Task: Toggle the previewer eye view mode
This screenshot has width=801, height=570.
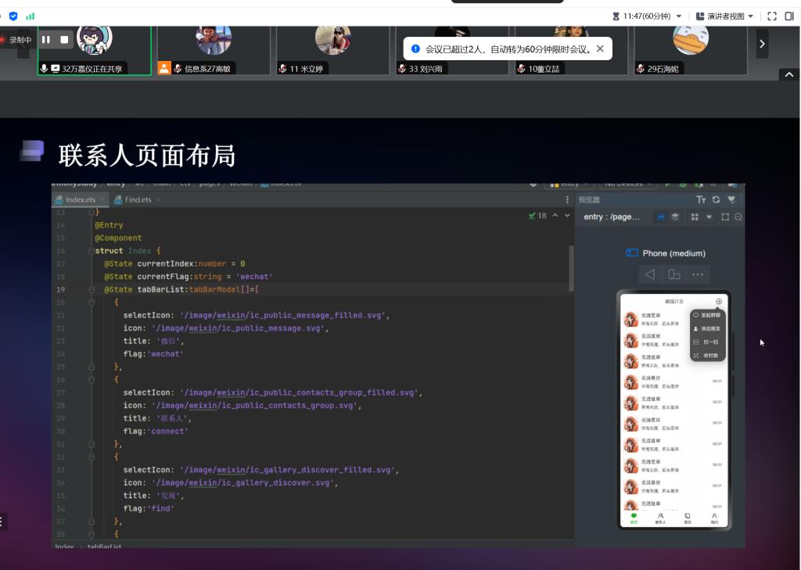Action: [660, 217]
